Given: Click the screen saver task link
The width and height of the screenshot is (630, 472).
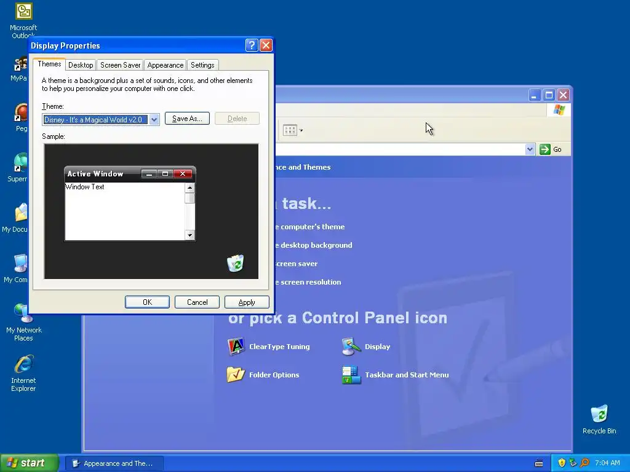Looking at the screenshot, I should coord(297,264).
